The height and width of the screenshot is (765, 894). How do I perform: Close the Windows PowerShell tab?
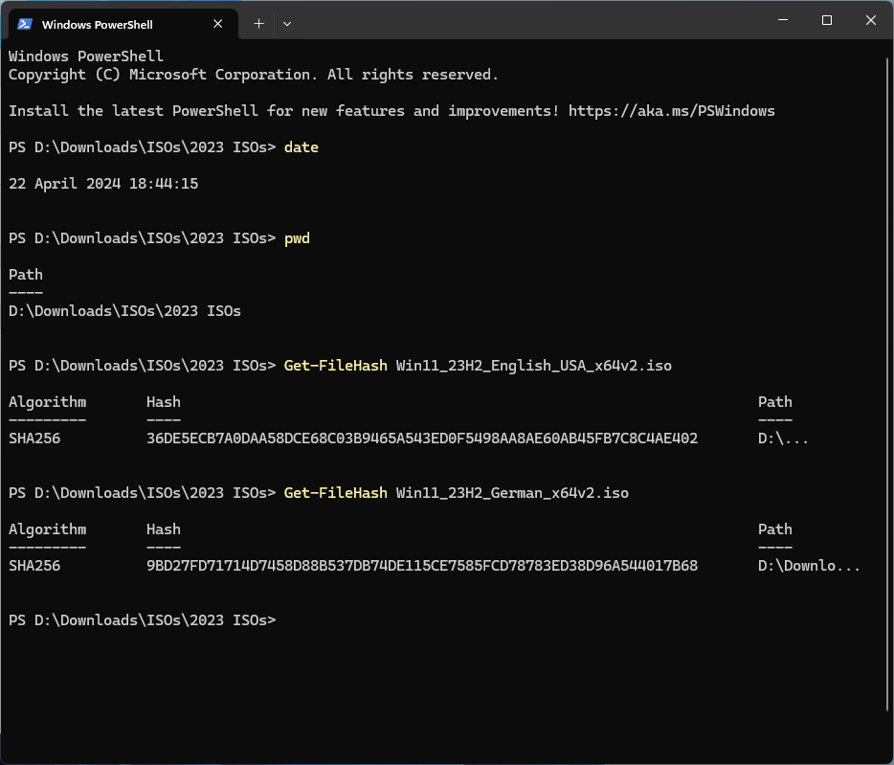point(218,24)
